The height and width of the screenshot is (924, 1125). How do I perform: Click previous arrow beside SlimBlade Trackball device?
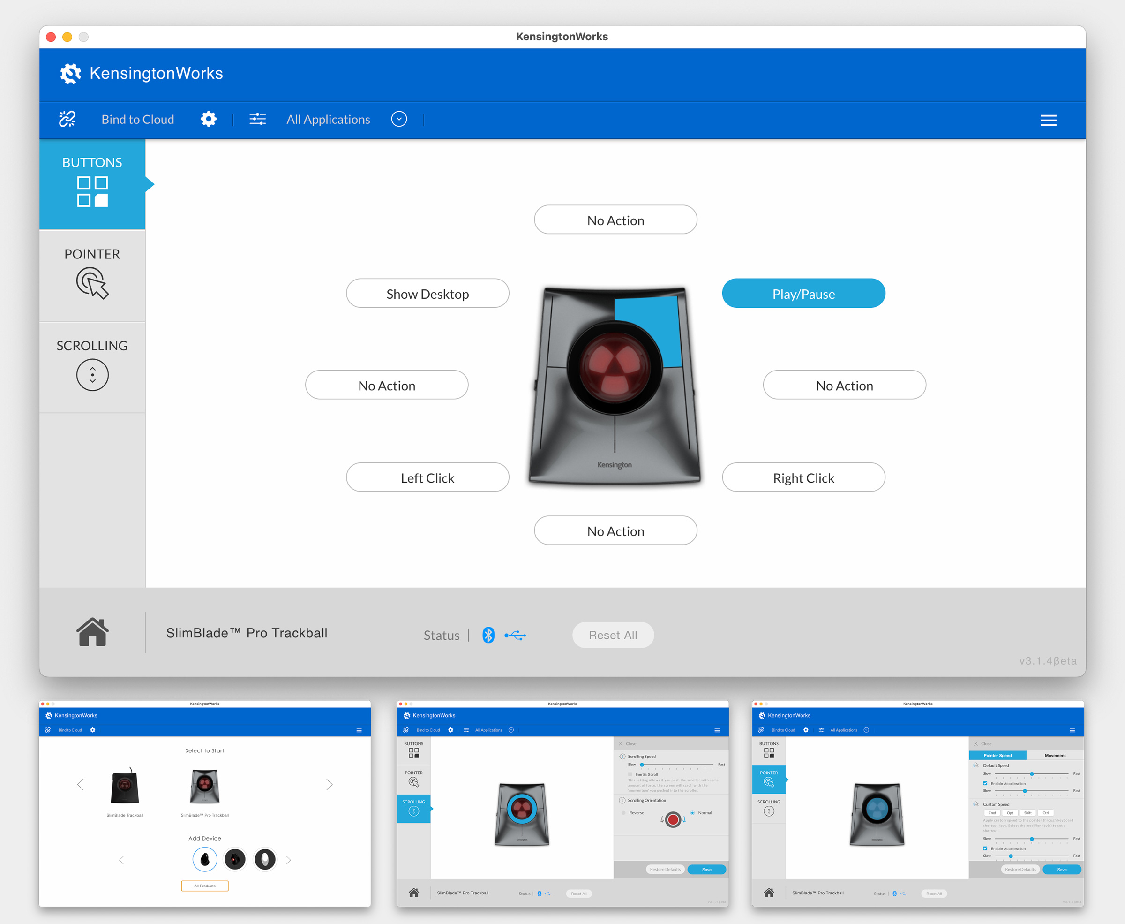pos(80,785)
